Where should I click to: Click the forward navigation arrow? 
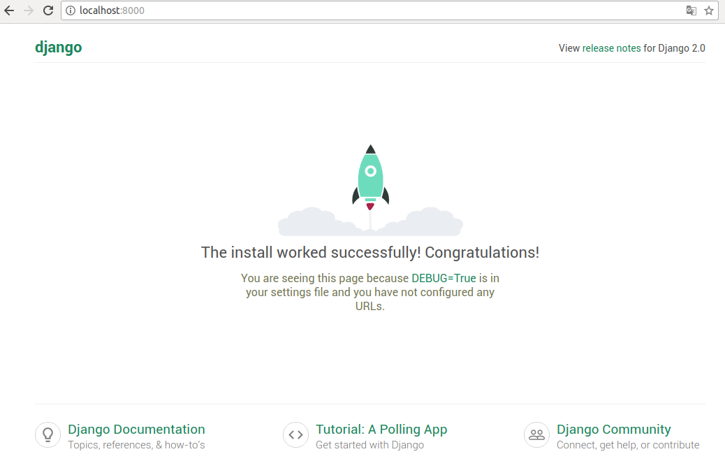pyautogui.click(x=28, y=10)
